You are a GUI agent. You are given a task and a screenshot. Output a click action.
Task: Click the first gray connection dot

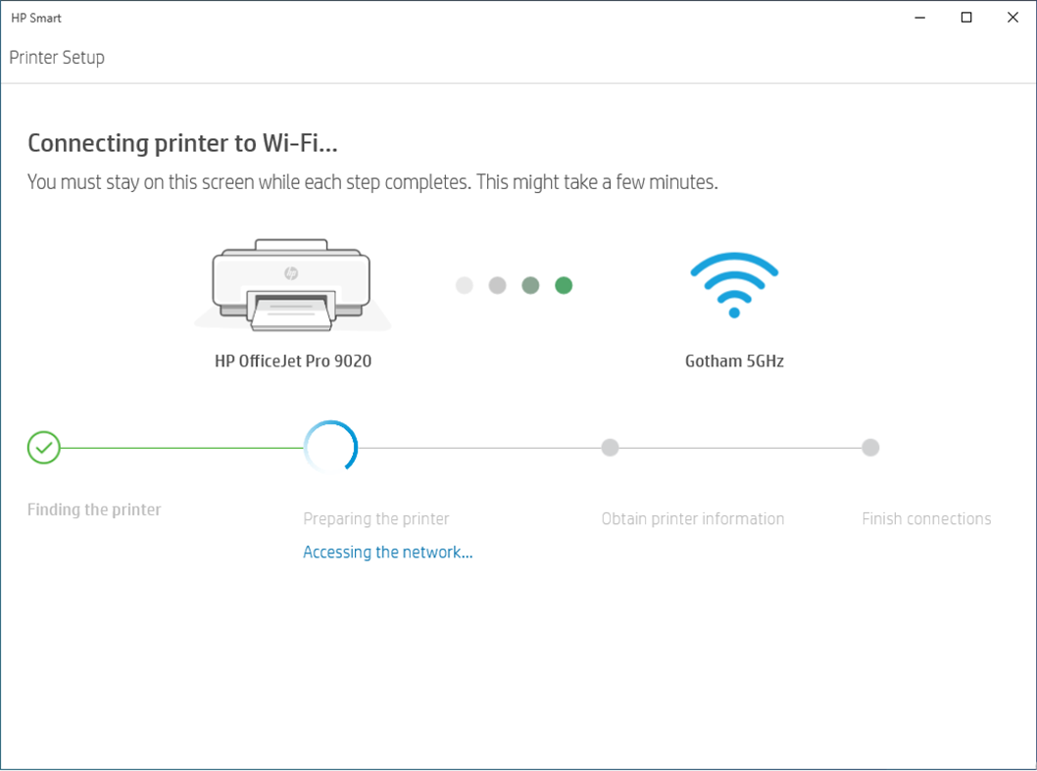point(464,285)
